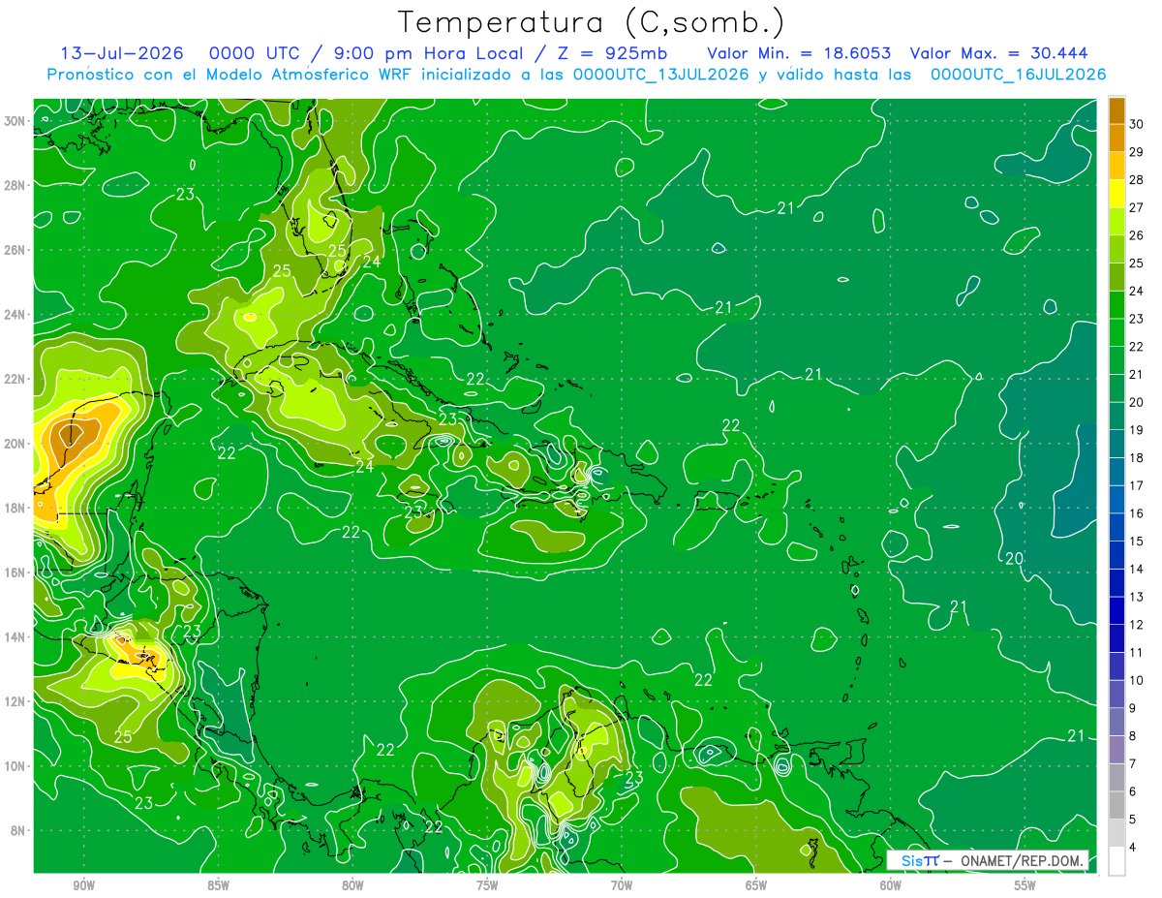Click the latitude axis label "14N"

[x=15, y=636]
